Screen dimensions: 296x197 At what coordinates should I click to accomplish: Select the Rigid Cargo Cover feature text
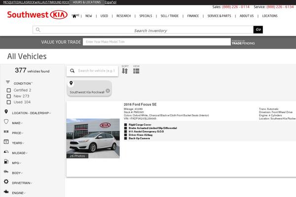140,125
